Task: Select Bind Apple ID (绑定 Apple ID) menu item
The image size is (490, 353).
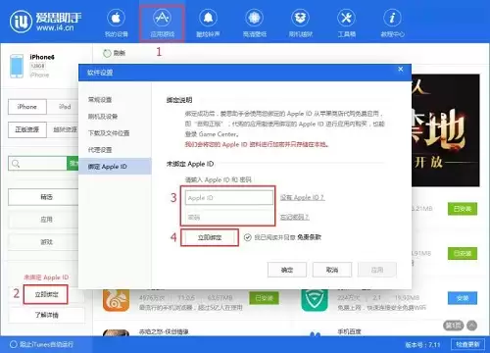Action: pyautogui.click(x=115, y=167)
